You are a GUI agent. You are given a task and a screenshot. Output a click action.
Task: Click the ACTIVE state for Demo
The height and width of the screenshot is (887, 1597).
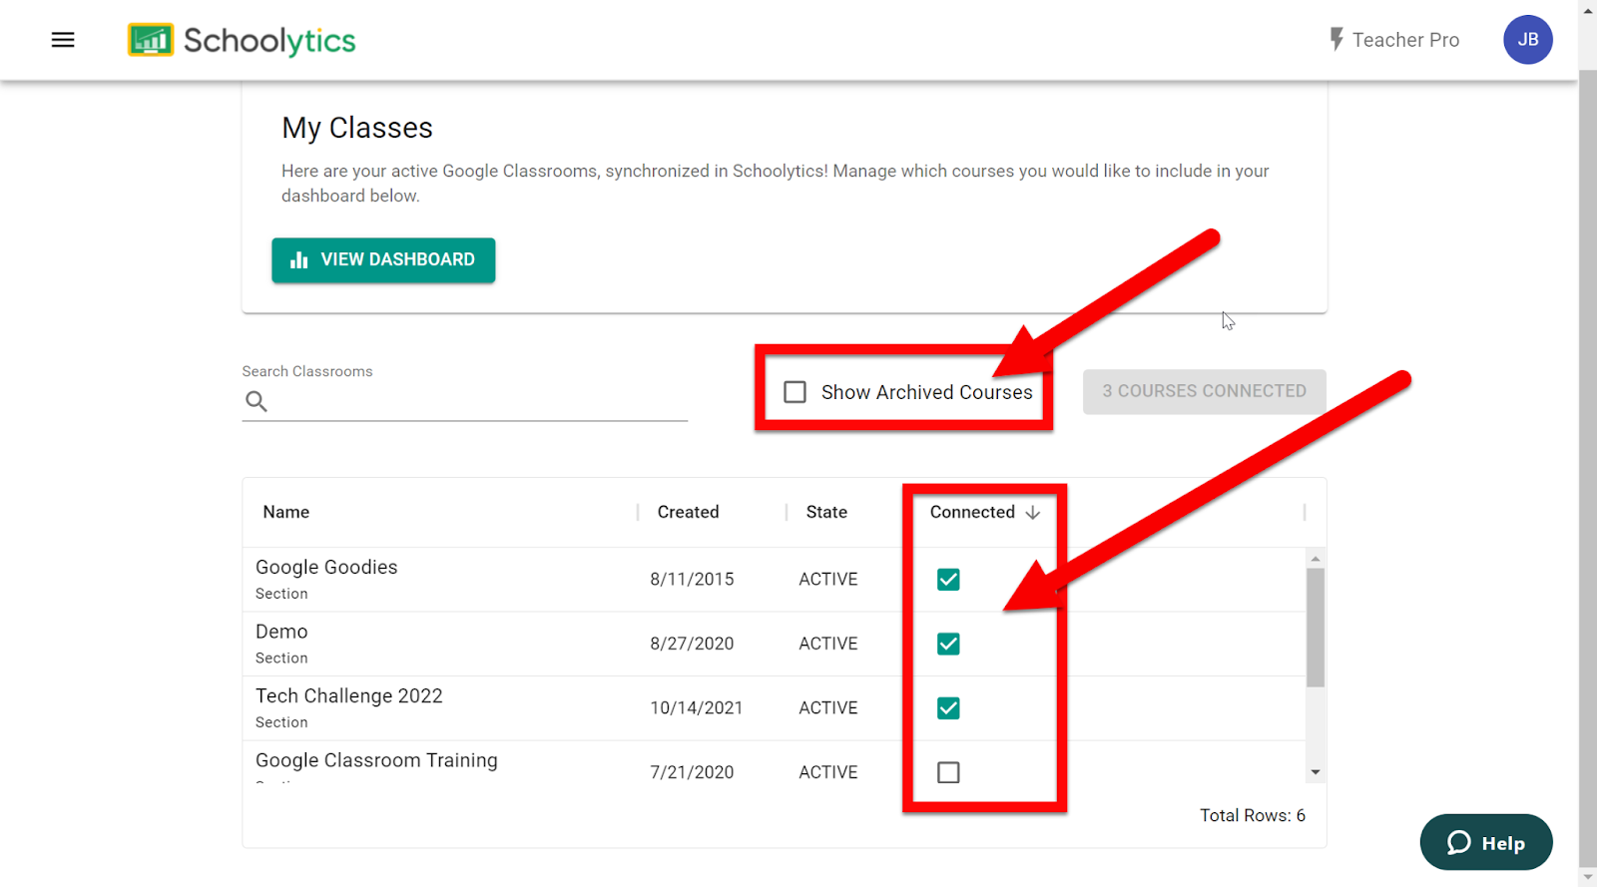(828, 644)
